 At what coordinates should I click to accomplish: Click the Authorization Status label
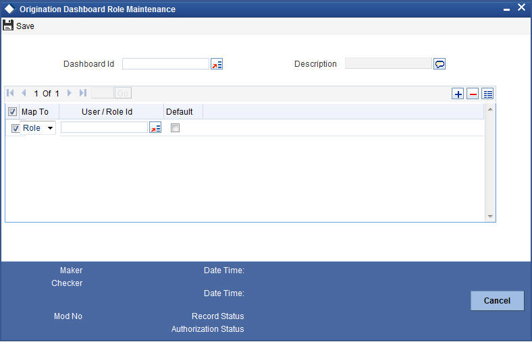(208, 329)
